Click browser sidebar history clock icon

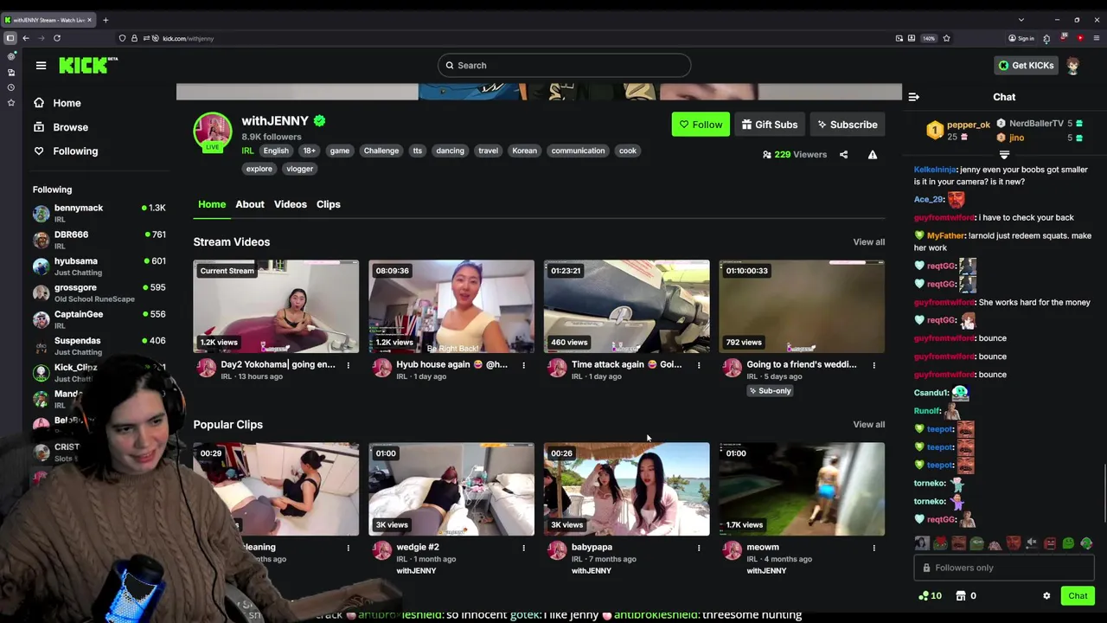pyautogui.click(x=10, y=87)
